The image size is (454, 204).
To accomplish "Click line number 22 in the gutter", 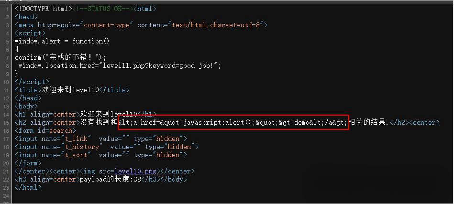I will coord(6,180).
